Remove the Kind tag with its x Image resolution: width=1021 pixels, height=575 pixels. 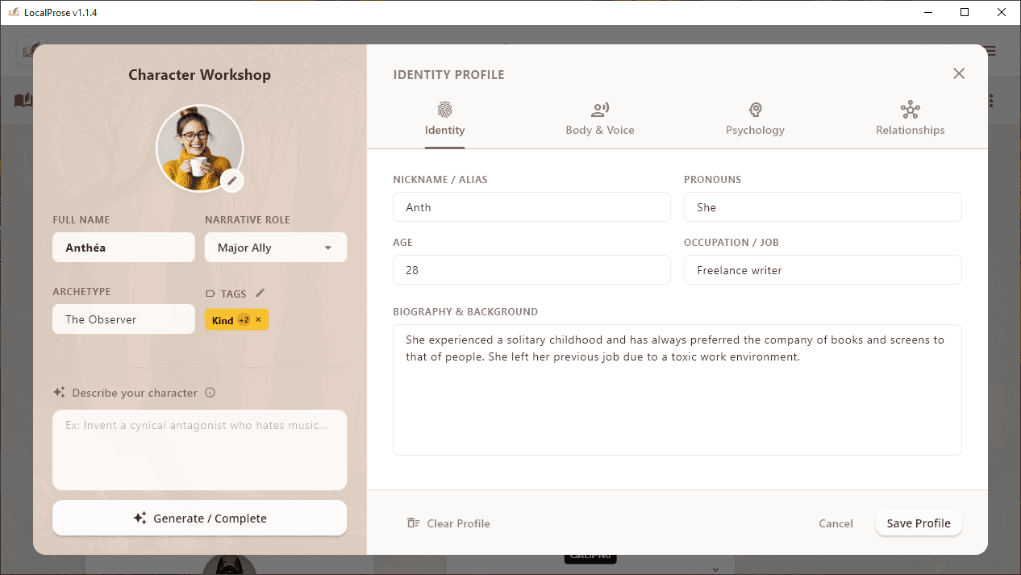pos(258,319)
